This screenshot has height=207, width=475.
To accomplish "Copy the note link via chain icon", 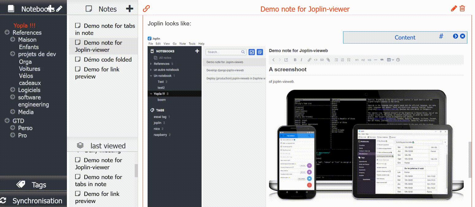I will 146,9.
